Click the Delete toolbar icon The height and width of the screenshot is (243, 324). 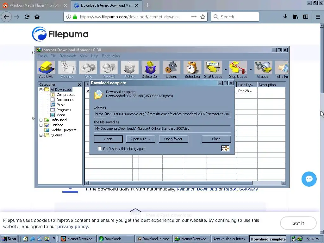[x=130, y=70]
